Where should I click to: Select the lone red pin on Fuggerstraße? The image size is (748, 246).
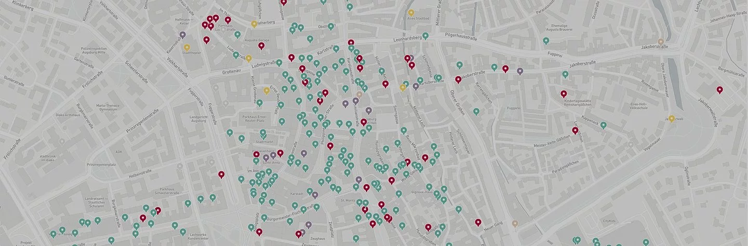point(221,175)
